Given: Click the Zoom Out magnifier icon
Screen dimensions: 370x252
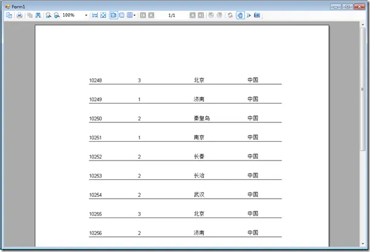Looking at the screenshot, I should coord(49,15).
